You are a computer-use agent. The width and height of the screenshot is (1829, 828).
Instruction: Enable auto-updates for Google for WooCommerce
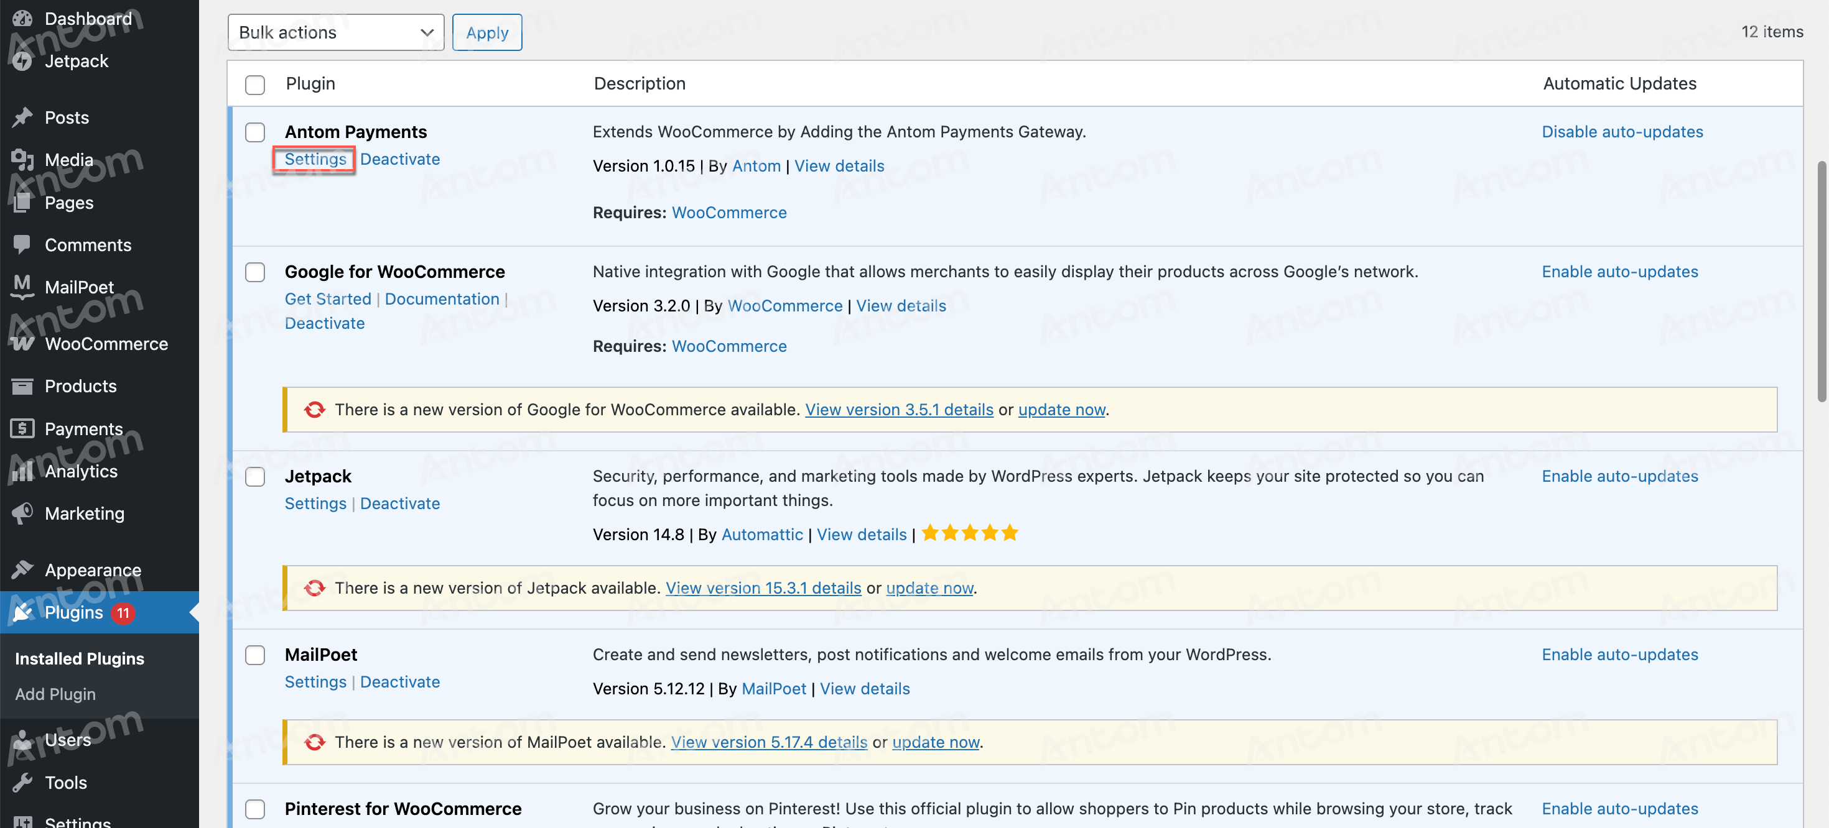pyautogui.click(x=1620, y=272)
